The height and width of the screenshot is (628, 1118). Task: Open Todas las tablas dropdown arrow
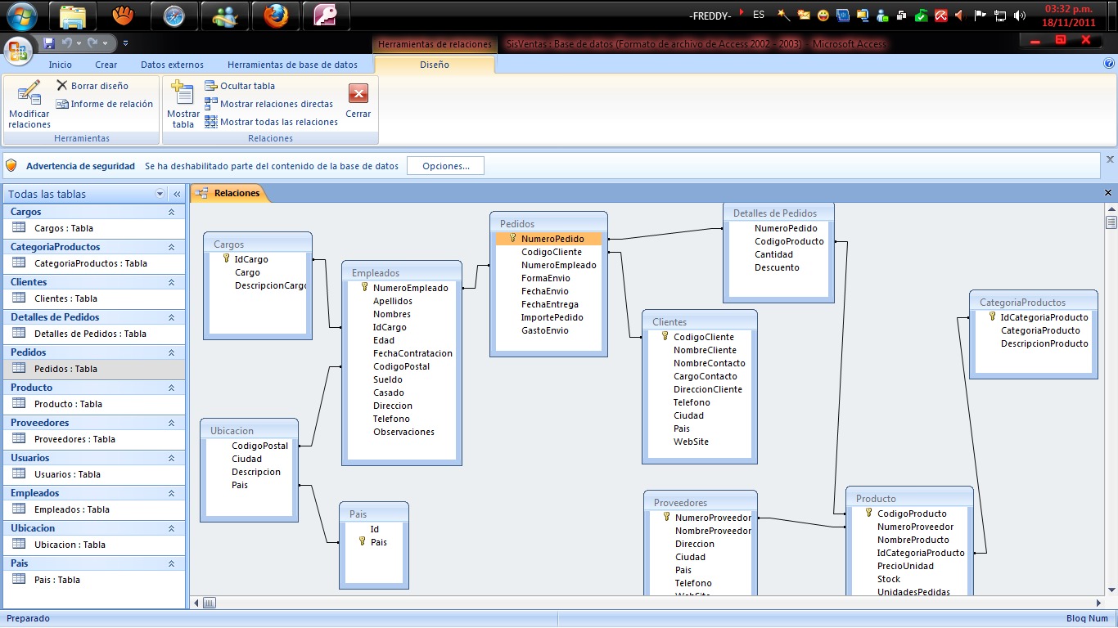[x=160, y=195]
